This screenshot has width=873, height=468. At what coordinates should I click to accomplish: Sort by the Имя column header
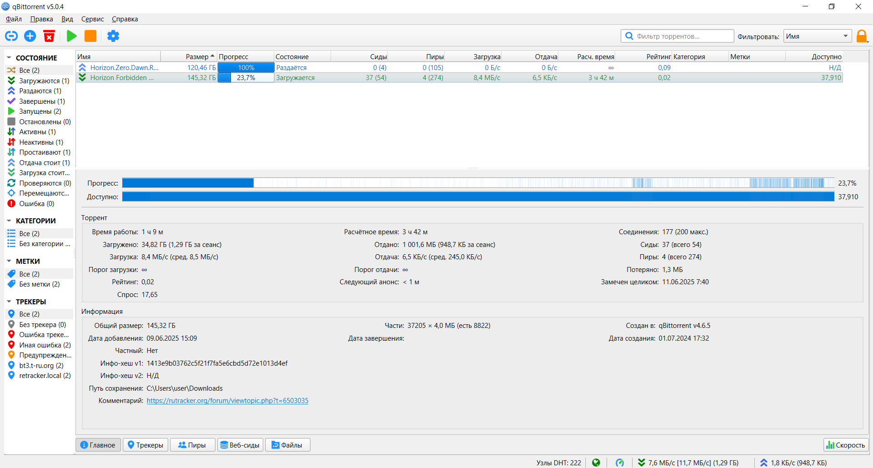[118, 56]
